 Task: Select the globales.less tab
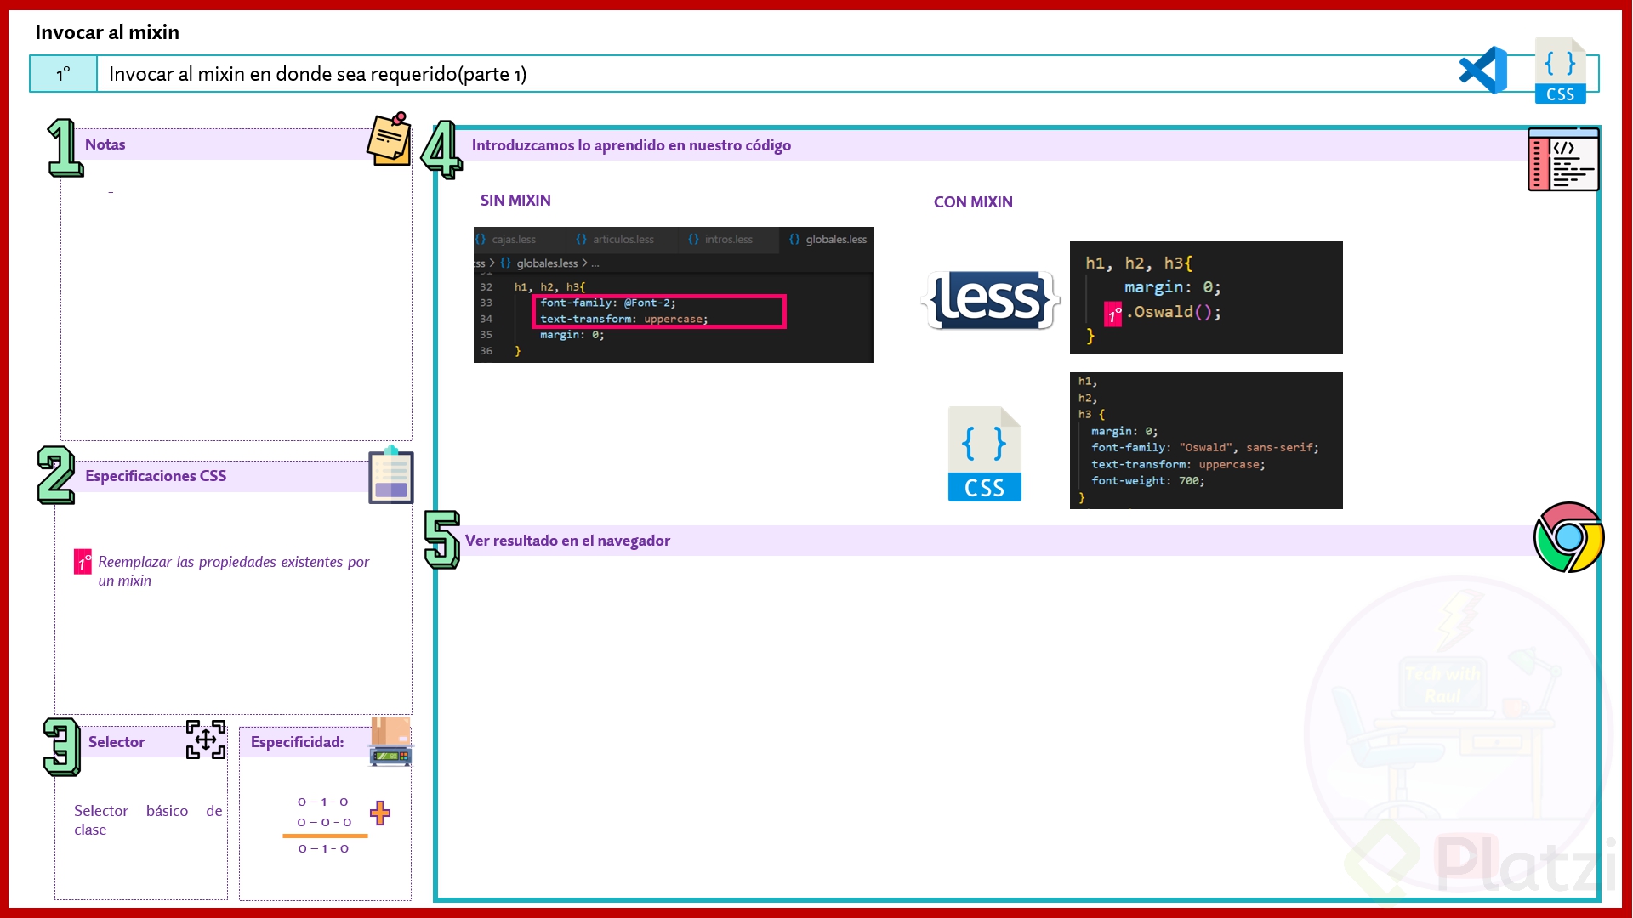[x=835, y=240]
